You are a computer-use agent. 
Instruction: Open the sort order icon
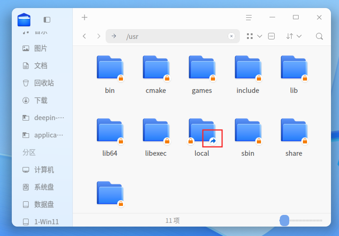[x=290, y=36]
